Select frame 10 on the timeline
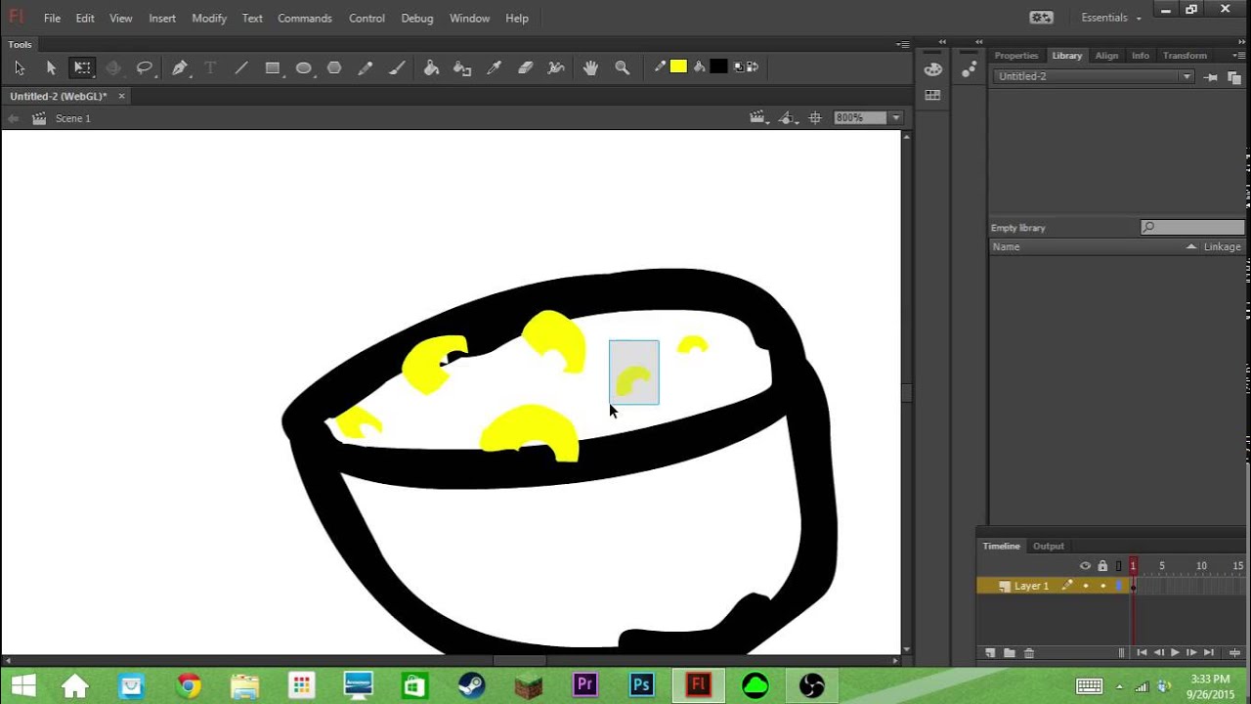Screen dimensions: 1251x704 (1201, 585)
